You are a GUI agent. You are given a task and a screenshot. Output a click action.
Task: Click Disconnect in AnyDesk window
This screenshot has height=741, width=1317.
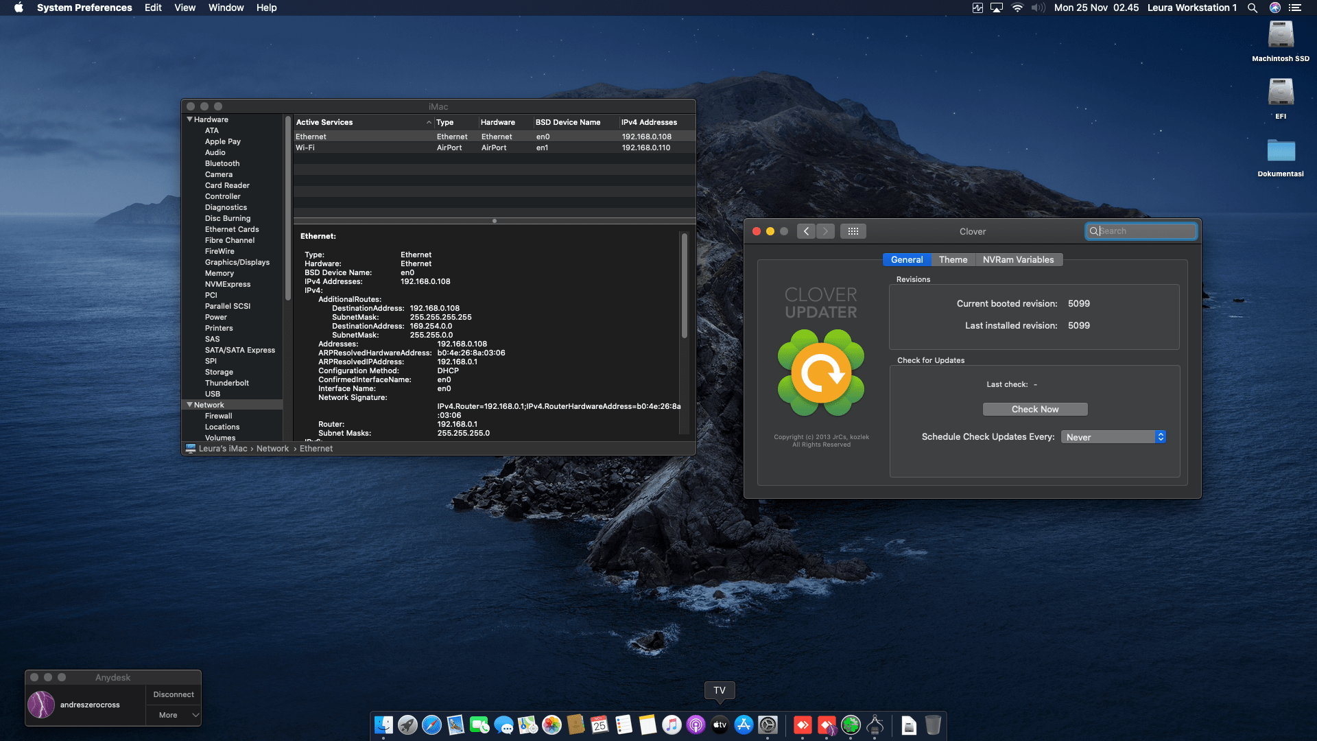tap(174, 694)
